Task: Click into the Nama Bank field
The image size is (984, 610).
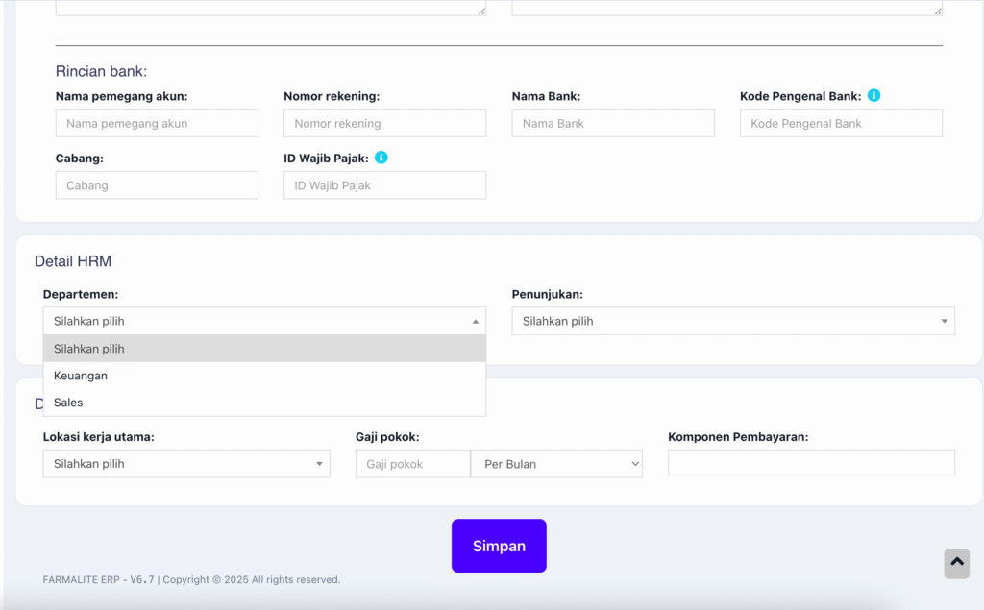Action: pos(612,123)
